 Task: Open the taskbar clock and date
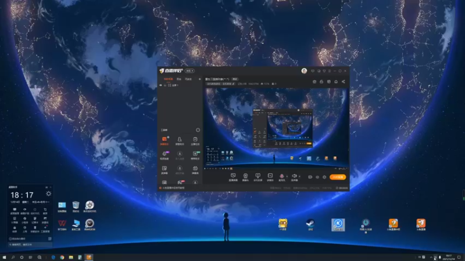tap(448, 257)
